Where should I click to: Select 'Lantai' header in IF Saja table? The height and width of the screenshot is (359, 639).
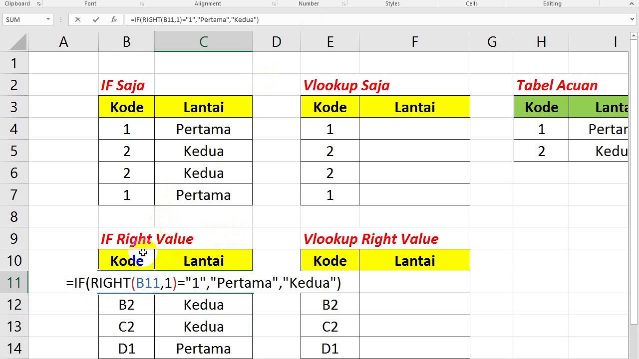click(203, 107)
